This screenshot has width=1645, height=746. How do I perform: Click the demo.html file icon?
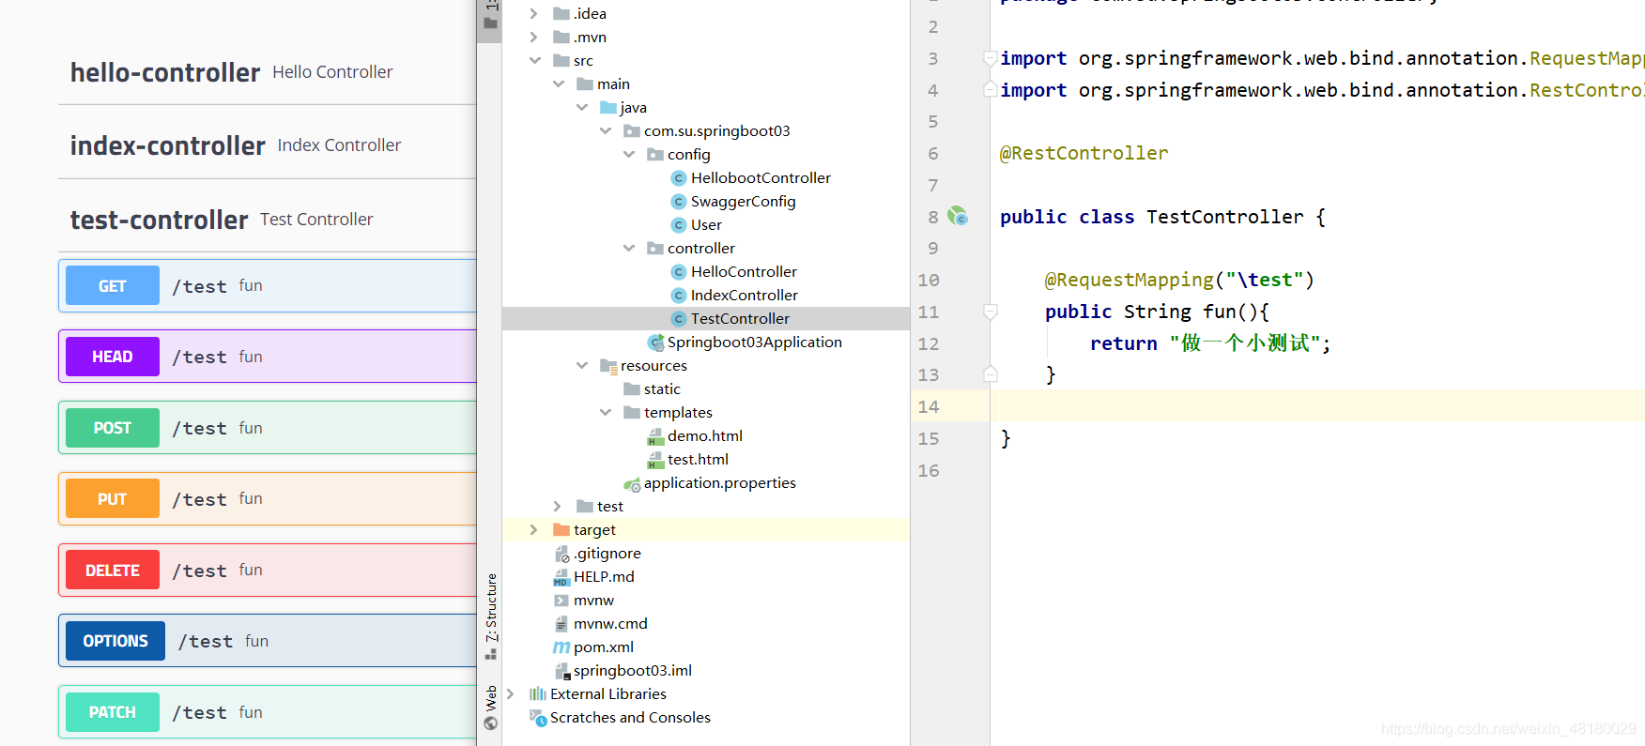tap(655, 436)
